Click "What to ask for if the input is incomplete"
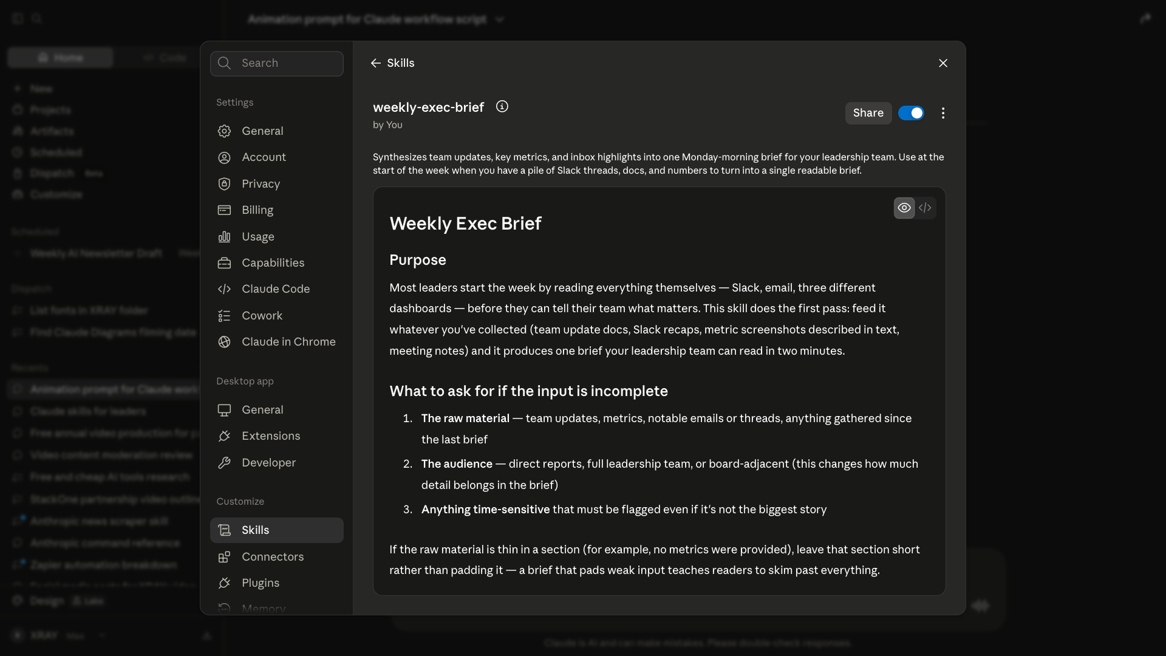1166x656 pixels. click(528, 391)
